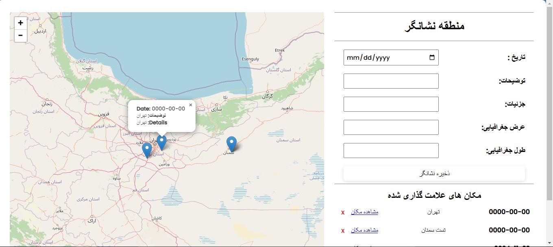Focus the طول جغرافیایی longitude field
The image size is (553, 247).
point(391,150)
